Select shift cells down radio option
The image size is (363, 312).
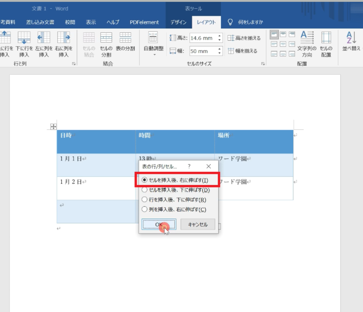(x=144, y=190)
